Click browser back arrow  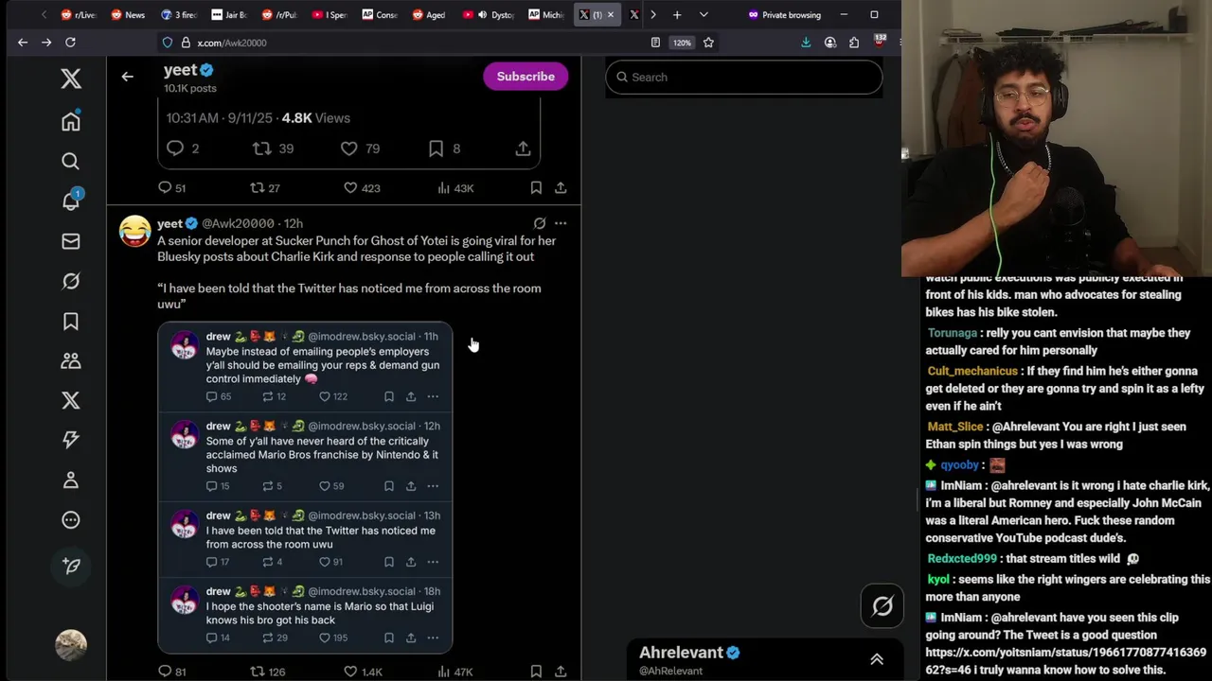[23, 43]
